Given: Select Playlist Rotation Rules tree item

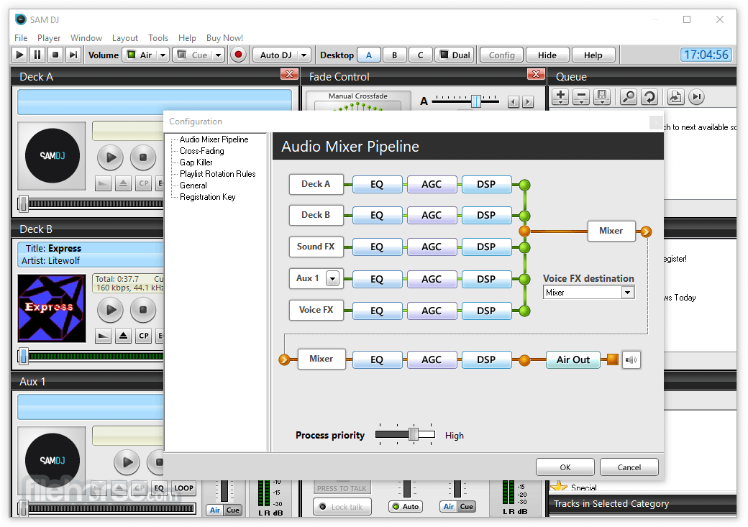Looking at the screenshot, I should [x=217, y=173].
